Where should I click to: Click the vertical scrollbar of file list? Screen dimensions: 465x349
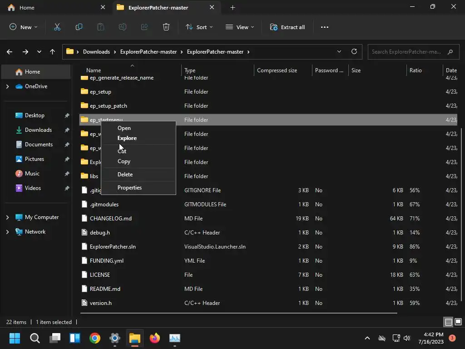click(x=461, y=214)
